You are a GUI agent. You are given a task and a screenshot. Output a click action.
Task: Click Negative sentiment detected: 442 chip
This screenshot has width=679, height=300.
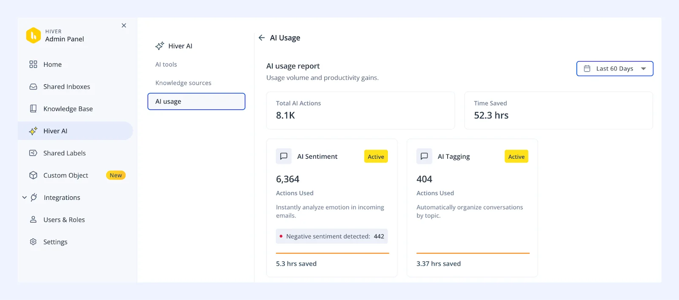click(332, 236)
